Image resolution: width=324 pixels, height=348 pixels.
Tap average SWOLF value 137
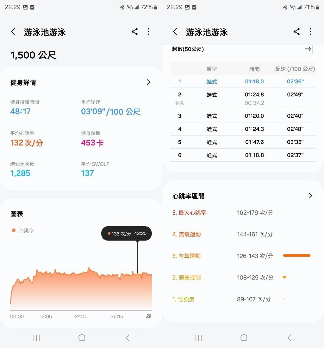click(87, 173)
